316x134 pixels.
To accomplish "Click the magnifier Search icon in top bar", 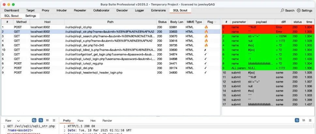I will pos(282,10).
